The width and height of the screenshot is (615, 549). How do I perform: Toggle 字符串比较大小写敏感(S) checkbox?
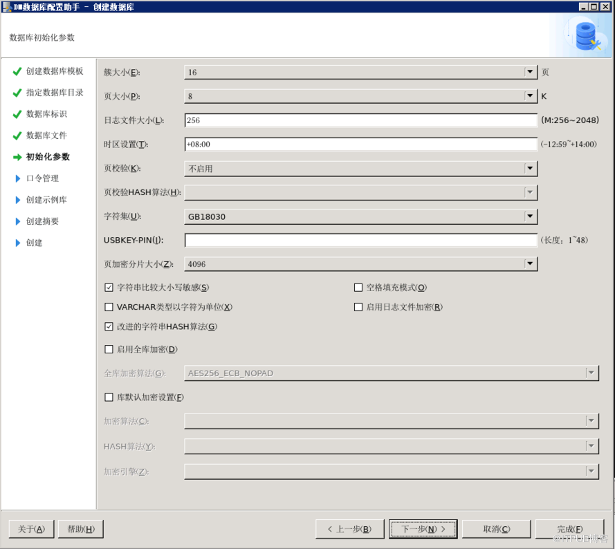click(x=109, y=288)
